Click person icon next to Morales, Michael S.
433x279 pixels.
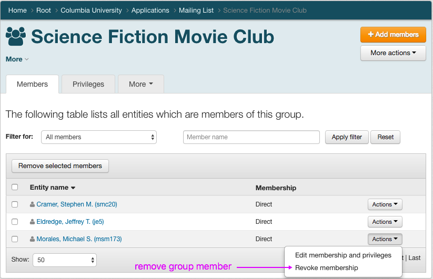(32, 239)
